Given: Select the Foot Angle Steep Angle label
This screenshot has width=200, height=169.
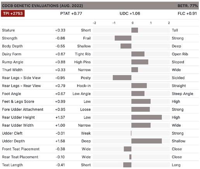Looking at the screenshot, I should 183,94.
